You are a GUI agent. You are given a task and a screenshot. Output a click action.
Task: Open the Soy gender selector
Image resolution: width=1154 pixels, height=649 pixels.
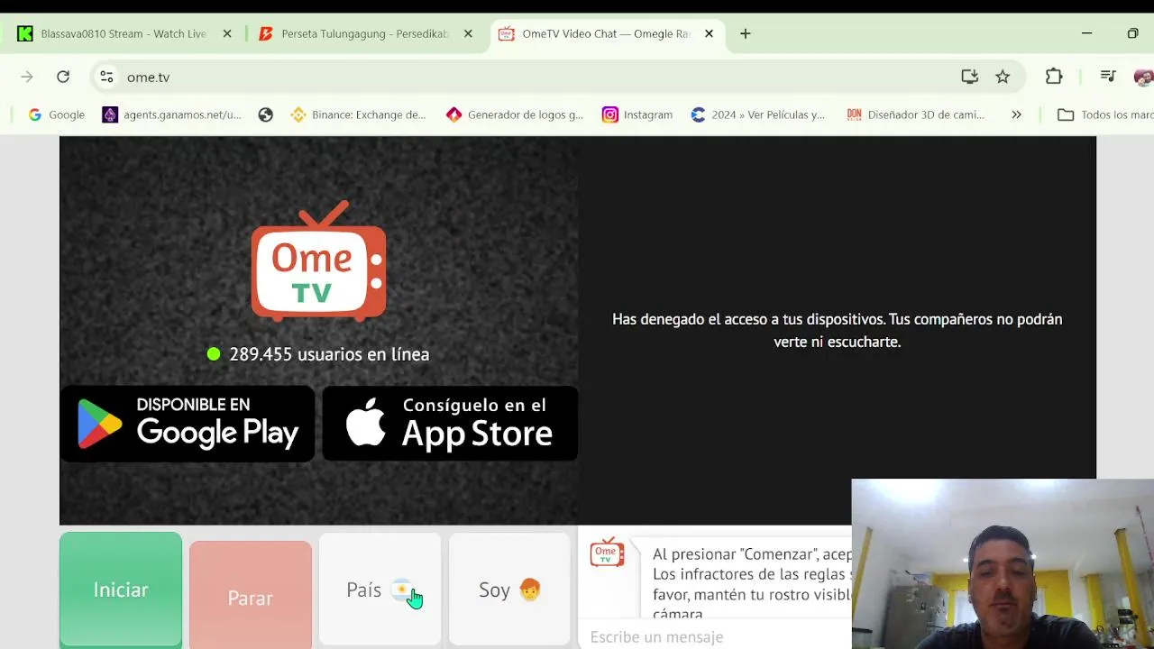pyautogui.click(x=509, y=590)
